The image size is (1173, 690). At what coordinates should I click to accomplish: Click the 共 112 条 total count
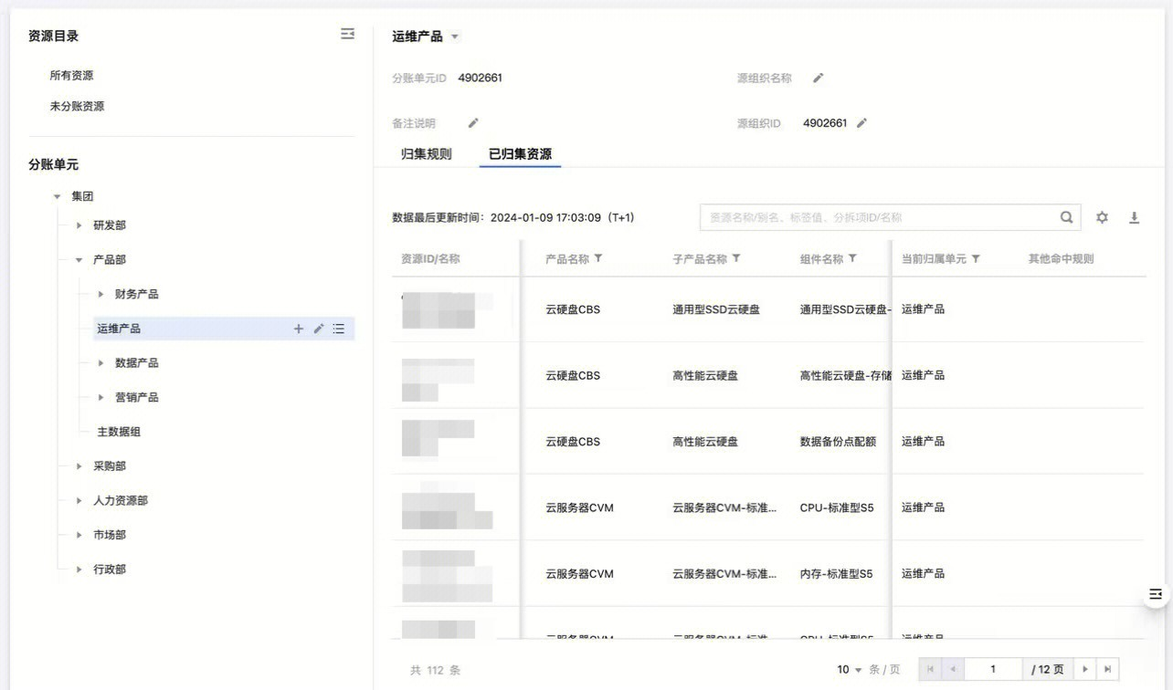(436, 671)
